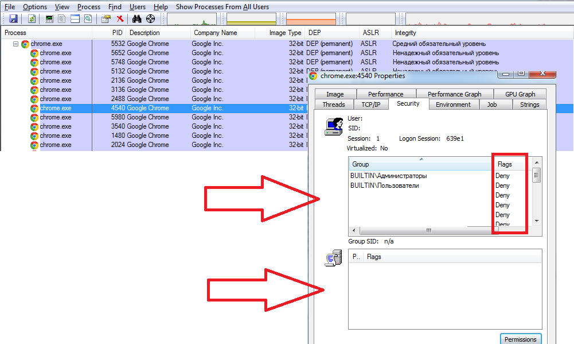Select chrome.exe process with PID 5652
The image size is (574, 344).
coord(287,53)
